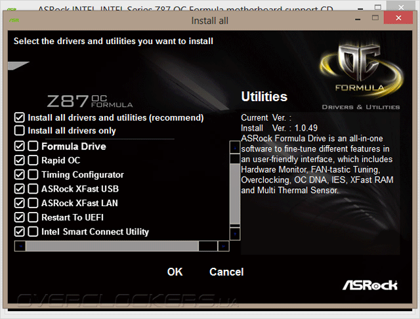Click the ASRock icon in Install all title bar
This screenshot has height=319, width=420.
14,20
